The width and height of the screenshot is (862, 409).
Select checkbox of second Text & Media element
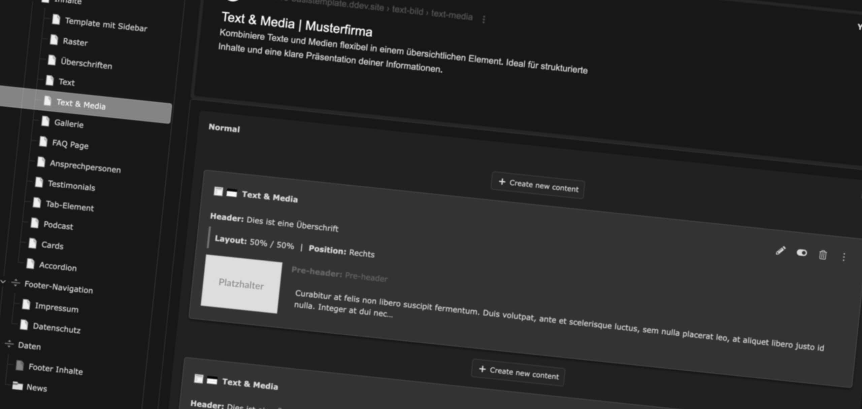click(x=199, y=379)
